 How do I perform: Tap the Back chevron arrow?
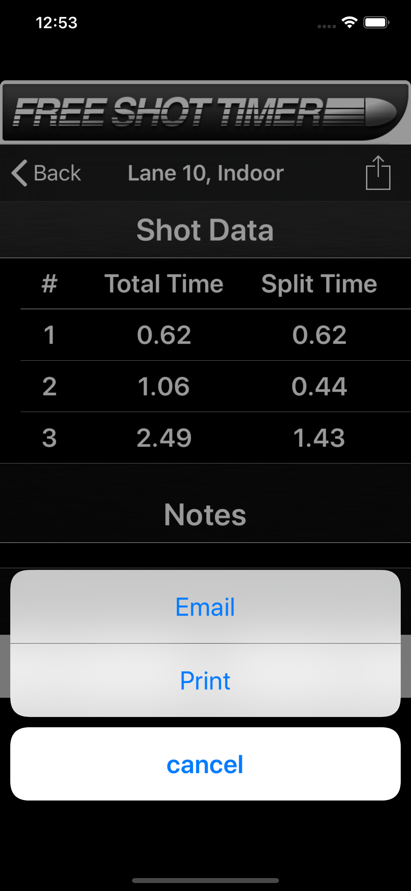[x=19, y=173]
